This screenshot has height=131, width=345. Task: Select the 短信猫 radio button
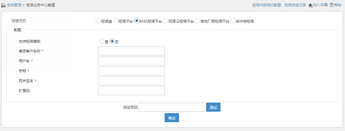point(98,20)
